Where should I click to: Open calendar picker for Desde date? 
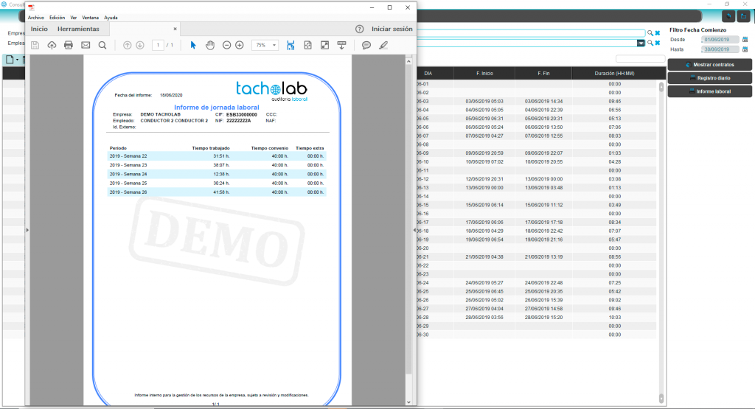click(x=745, y=39)
